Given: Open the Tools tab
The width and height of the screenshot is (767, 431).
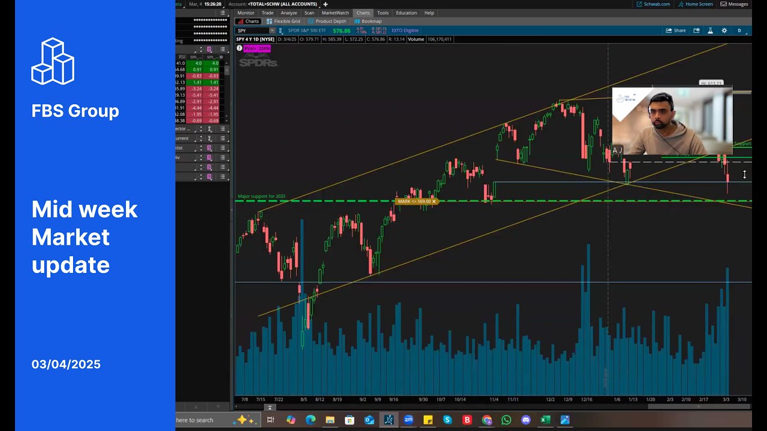Looking at the screenshot, I should click(383, 13).
